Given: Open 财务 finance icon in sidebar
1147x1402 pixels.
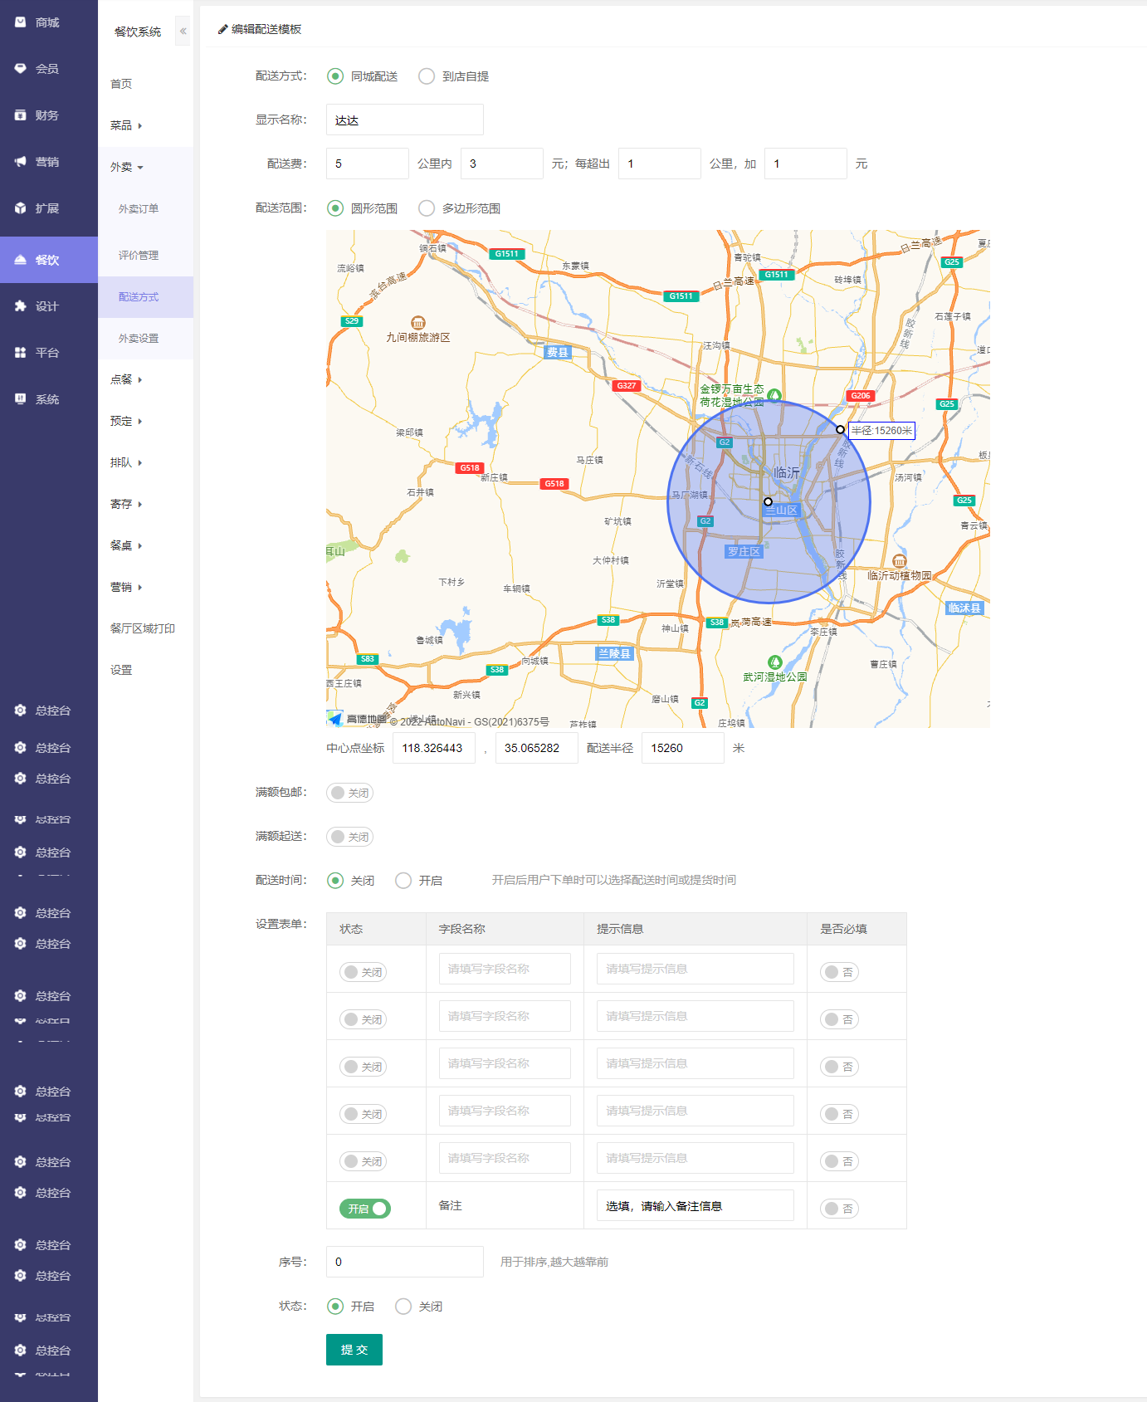Looking at the screenshot, I should (21, 115).
